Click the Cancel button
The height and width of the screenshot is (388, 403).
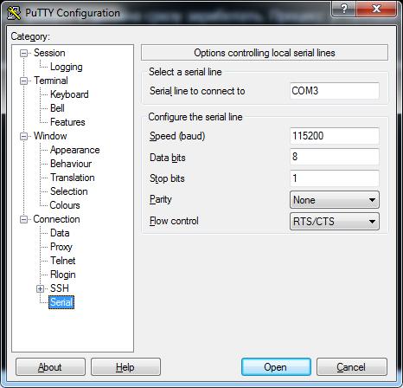[351, 367]
